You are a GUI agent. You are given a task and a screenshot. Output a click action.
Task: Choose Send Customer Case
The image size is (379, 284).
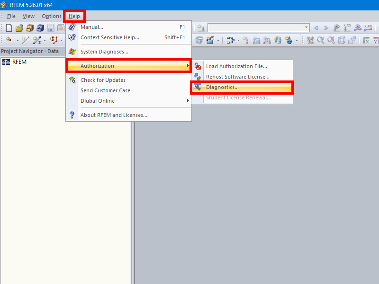tap(128, 90)
